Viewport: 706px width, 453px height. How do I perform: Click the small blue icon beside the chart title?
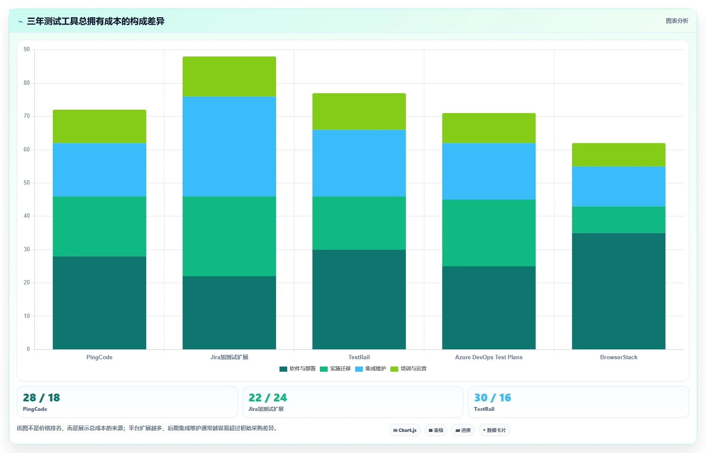point(20,22)
